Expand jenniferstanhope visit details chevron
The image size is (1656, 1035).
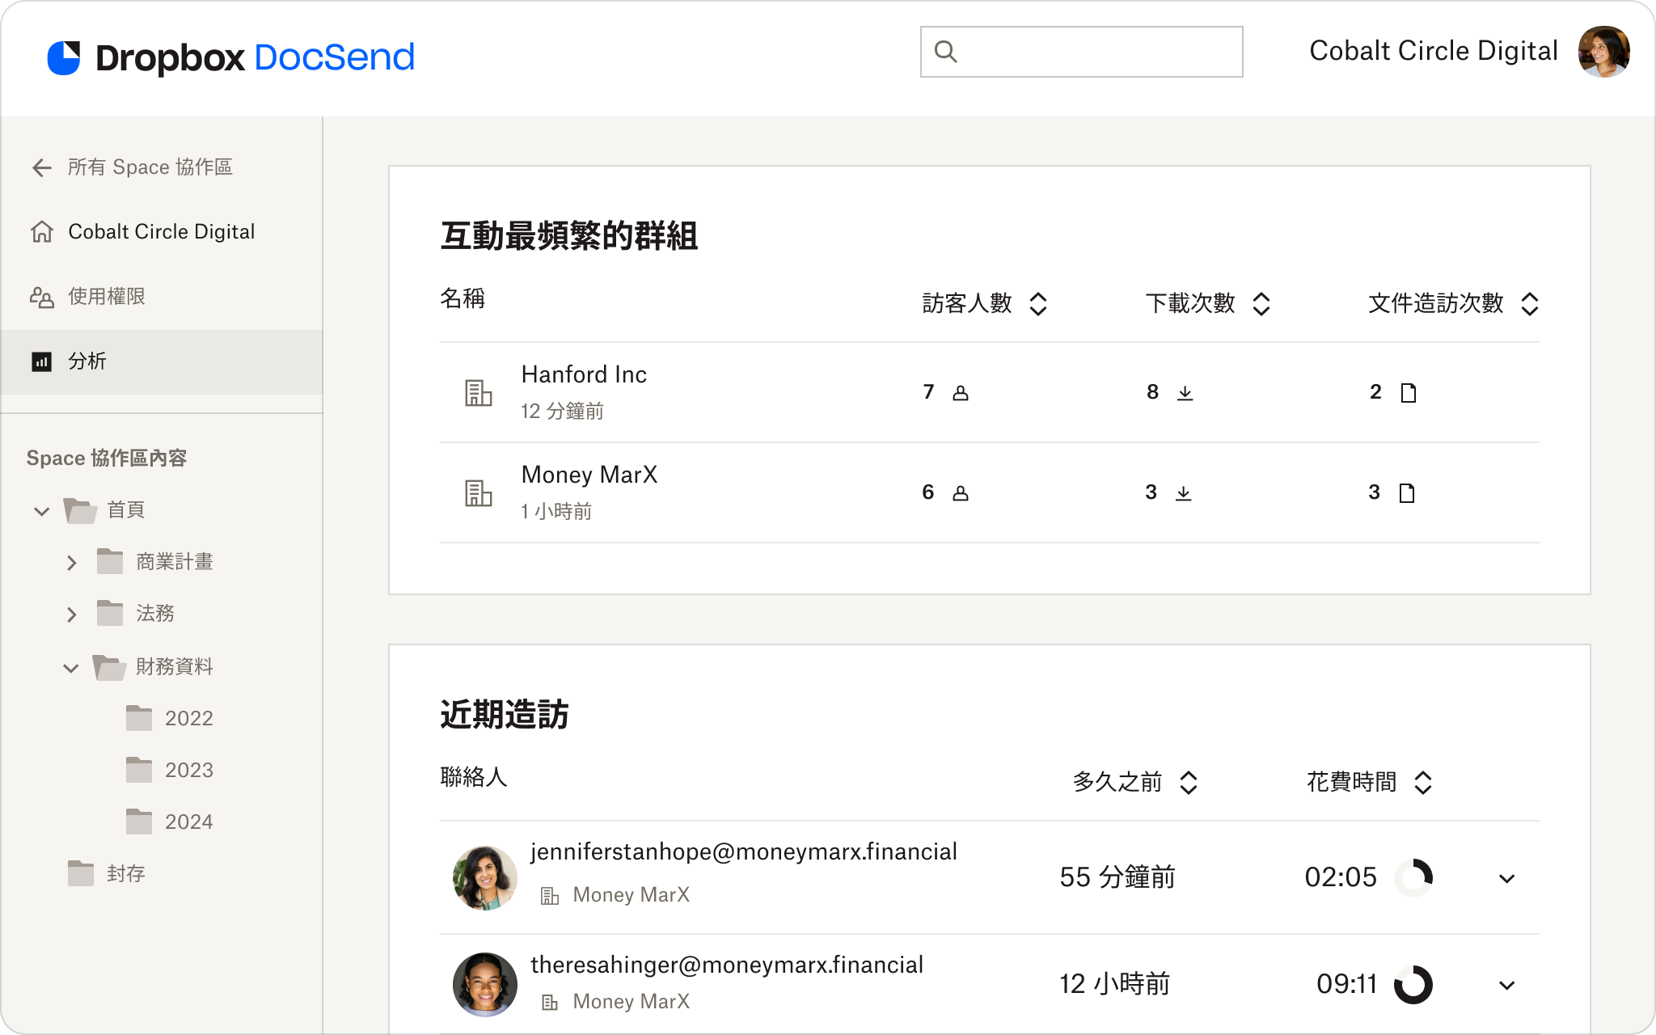1506,878
